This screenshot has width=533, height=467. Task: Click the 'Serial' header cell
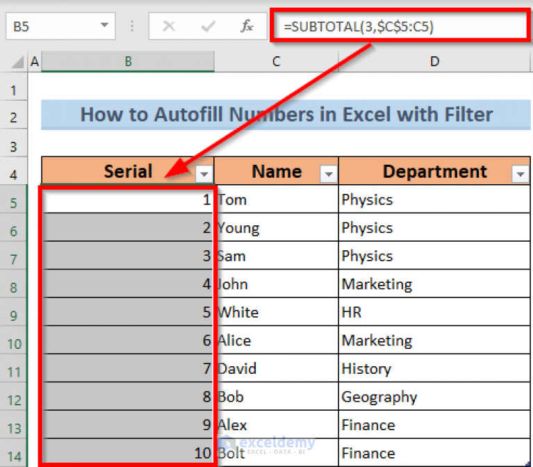pos(128,171)
